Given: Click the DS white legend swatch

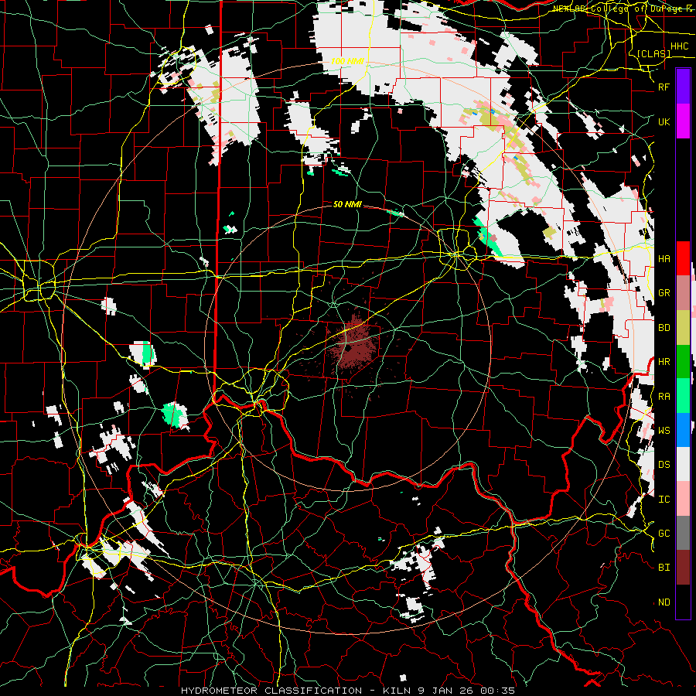Looking at the screenshot, I should point(683,464).
